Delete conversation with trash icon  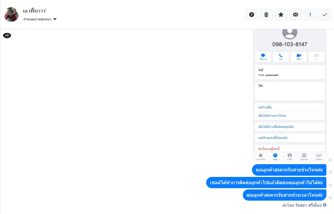(x=266, y=15)
